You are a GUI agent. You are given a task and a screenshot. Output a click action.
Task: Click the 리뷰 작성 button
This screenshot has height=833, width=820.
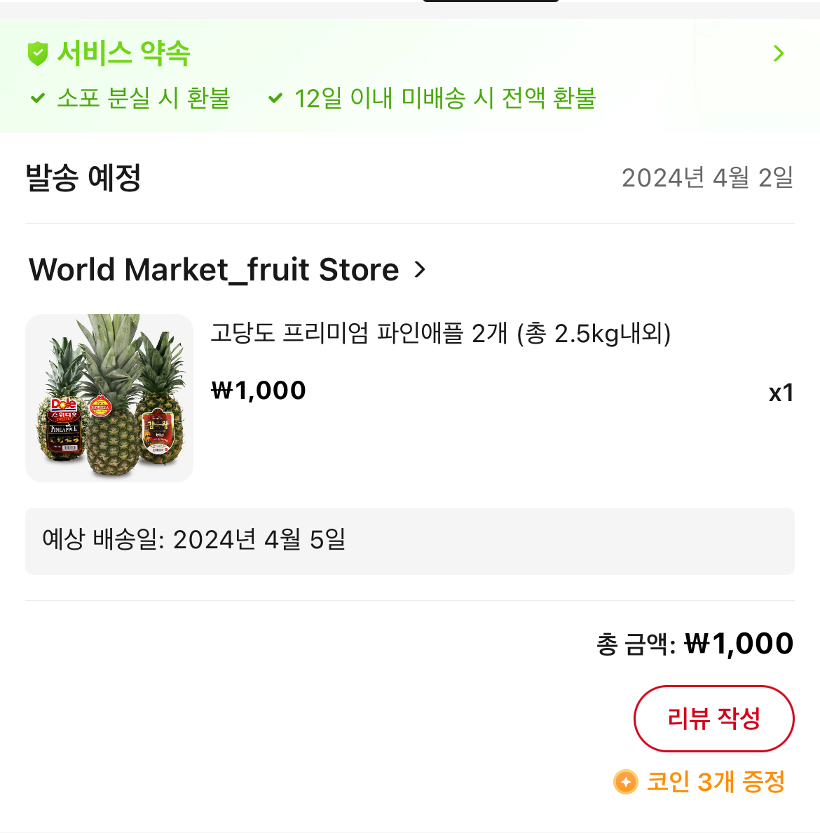(713, 718)
